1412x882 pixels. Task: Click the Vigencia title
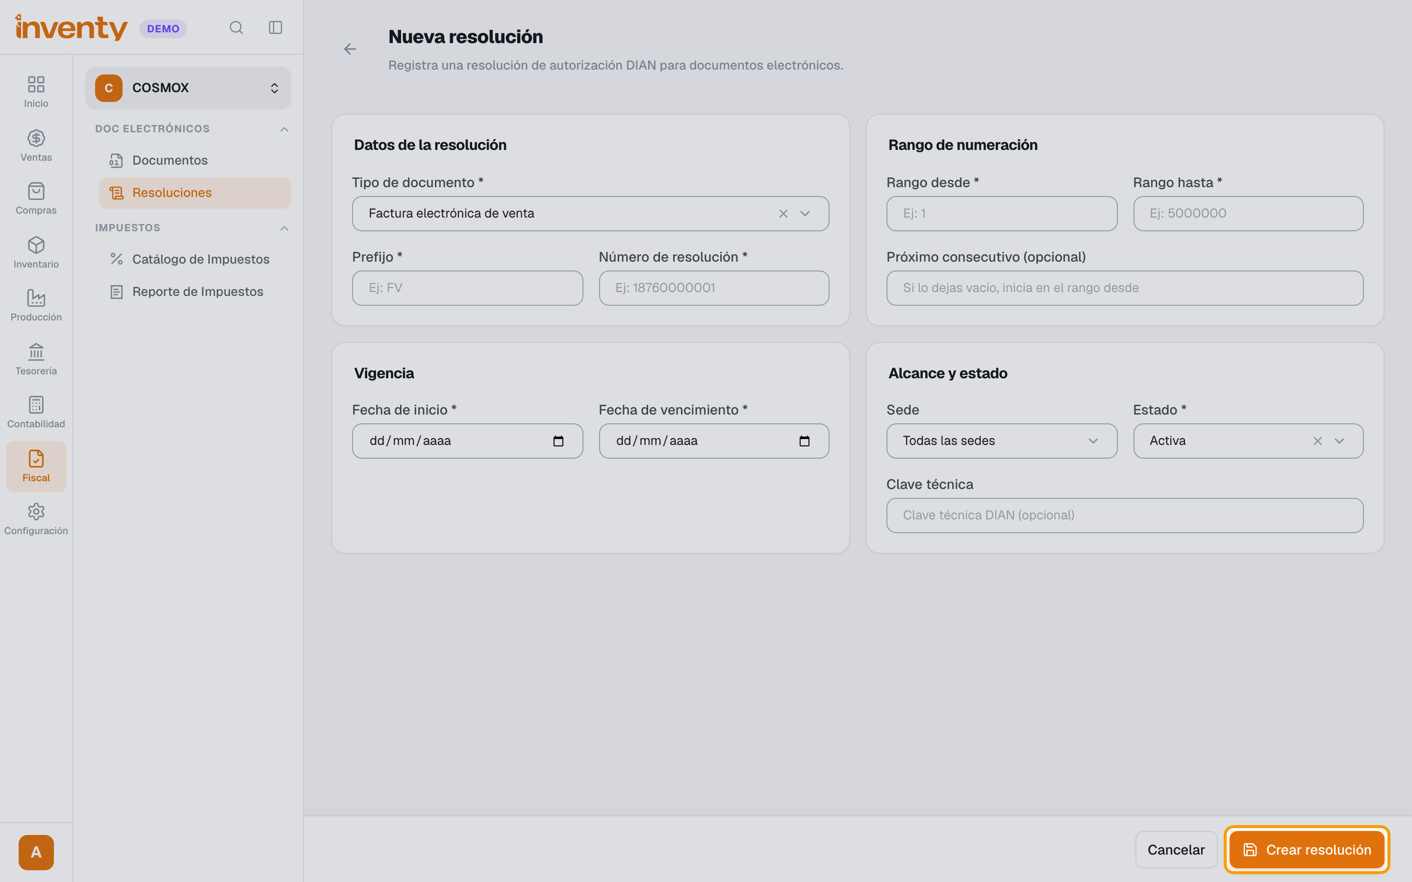coord(384,373)
